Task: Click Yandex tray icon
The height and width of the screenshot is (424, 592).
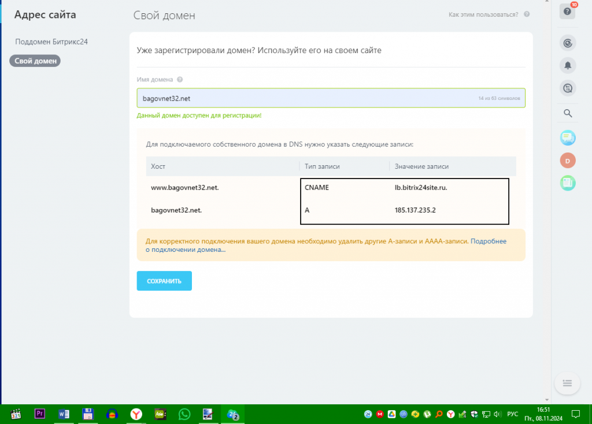Action: point(450,414)
